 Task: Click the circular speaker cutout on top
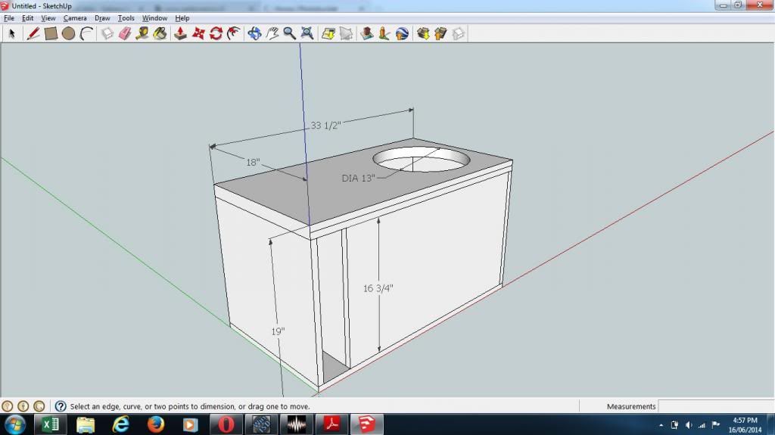(x=421, y=159)
